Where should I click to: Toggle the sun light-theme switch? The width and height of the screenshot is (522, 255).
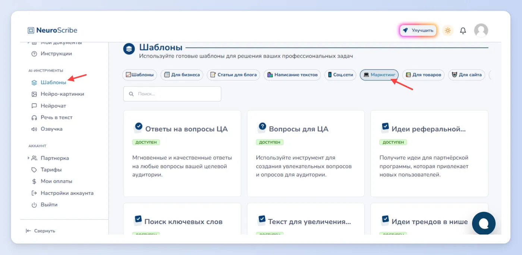pyautogui.click(x=448, y=30)
